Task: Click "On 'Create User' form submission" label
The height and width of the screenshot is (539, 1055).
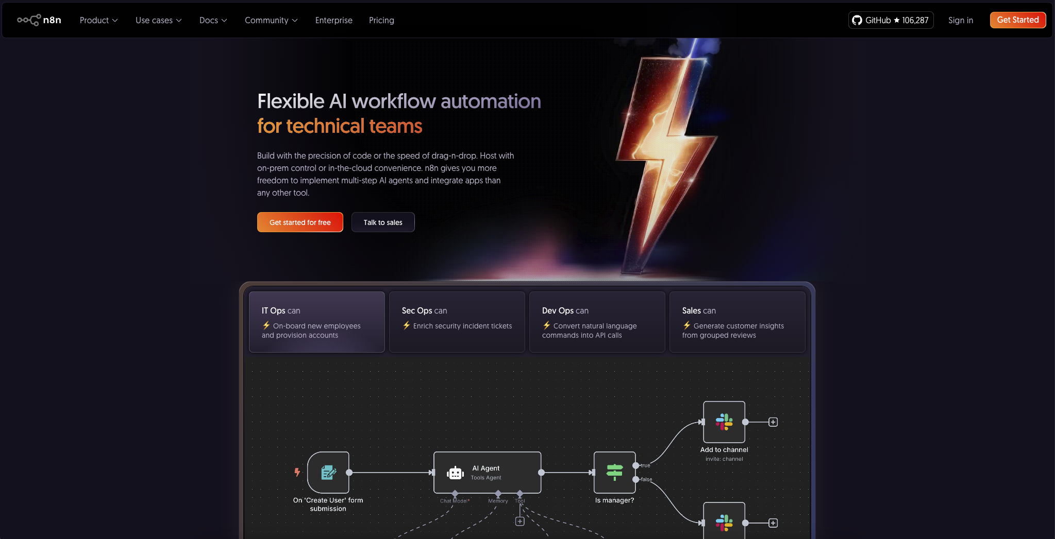Action: click(x=328, y=504)
